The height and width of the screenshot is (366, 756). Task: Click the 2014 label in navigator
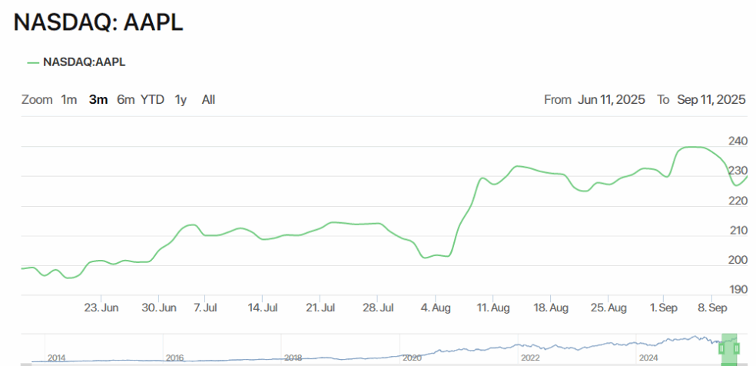click(57, 358)
